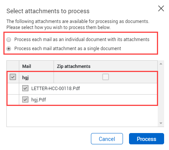Screen dimensions: 169x150
Task: Choose the single document per attachment radio button
Action: click(9, 49)
